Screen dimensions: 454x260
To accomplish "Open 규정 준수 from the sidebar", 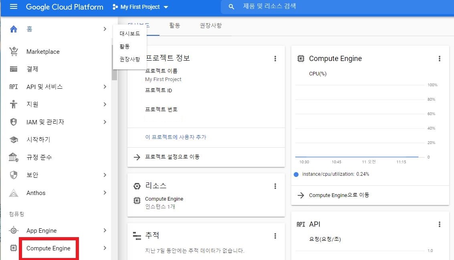I will pos(39,157).
